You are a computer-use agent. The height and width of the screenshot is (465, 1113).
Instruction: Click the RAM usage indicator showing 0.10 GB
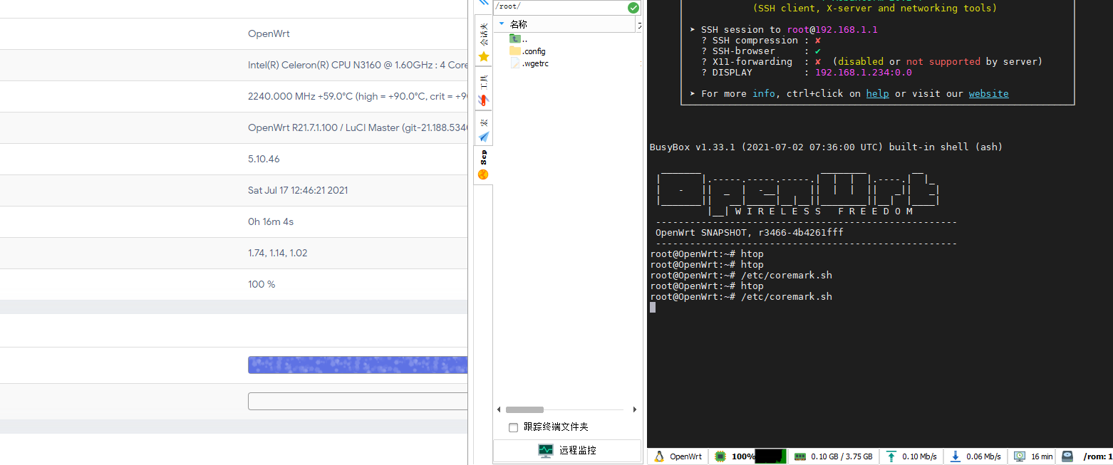tap(832, 456)
